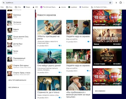Viewport: 126px width, 99px height.
Task: Open Мятежная Луна film thumbnail
Action: tap(107, 37)
